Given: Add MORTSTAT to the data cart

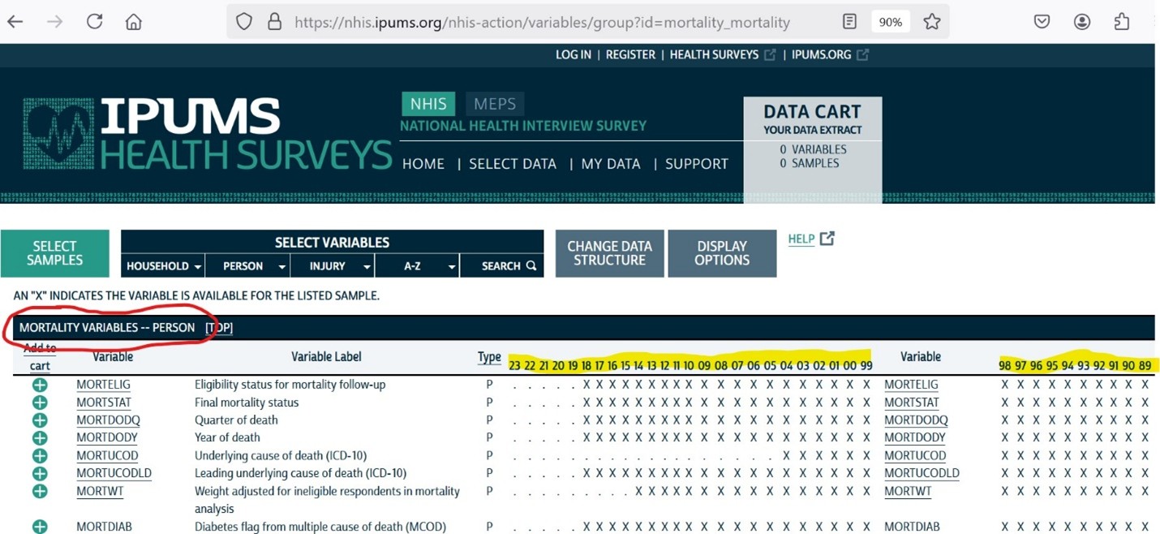Looking at the screenshot, I should 40,403.
